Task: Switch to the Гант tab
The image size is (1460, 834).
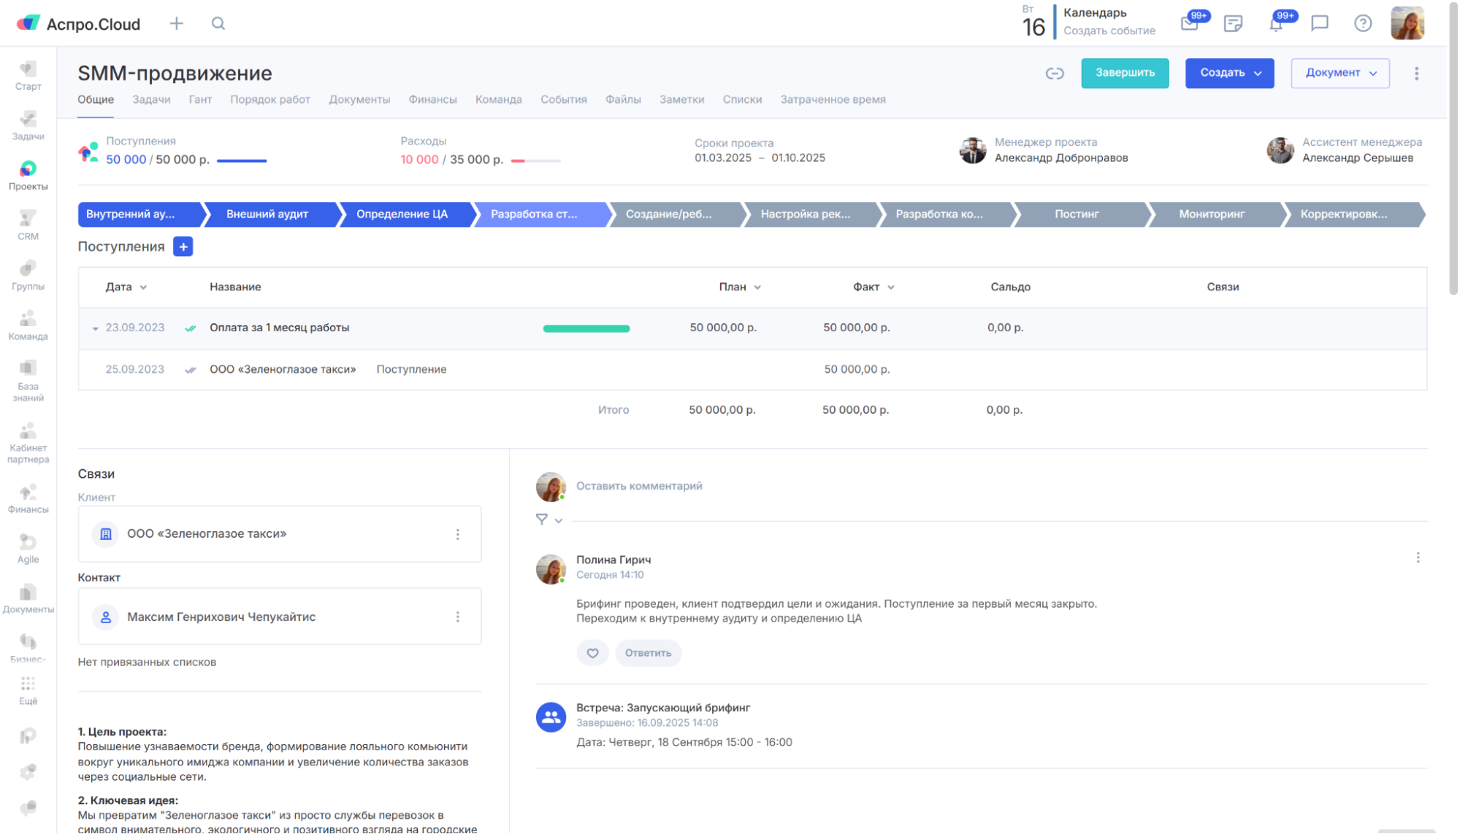Action: [200, 99]
